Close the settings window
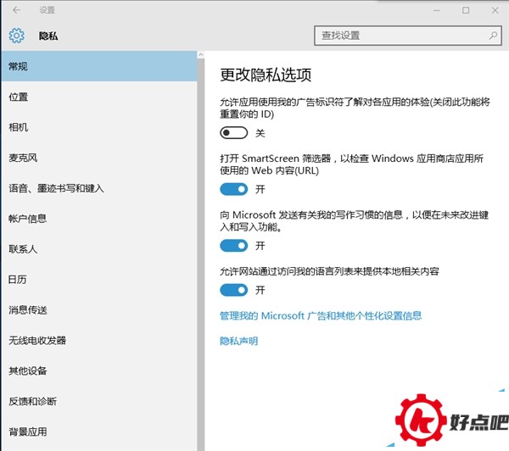 point(495,10)
